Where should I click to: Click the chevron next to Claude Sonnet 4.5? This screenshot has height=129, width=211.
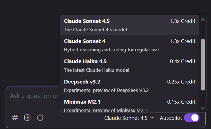[x=152, y=118]
